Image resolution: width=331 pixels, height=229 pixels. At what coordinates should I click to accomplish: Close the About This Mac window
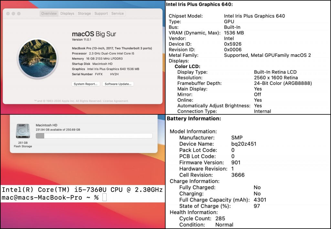click(8, 14)
